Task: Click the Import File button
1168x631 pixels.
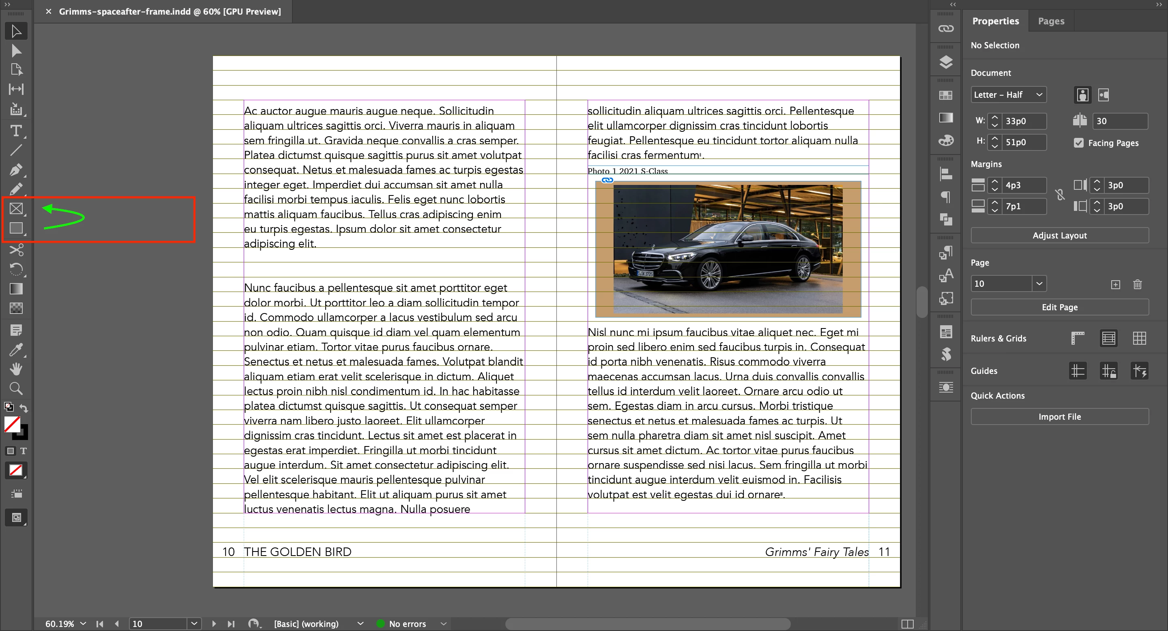Action: pyautogui.click(x=1059, y=416)
